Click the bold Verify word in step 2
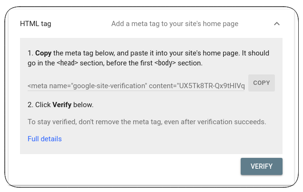Screen dimensions: 303x192 (62, 105)
